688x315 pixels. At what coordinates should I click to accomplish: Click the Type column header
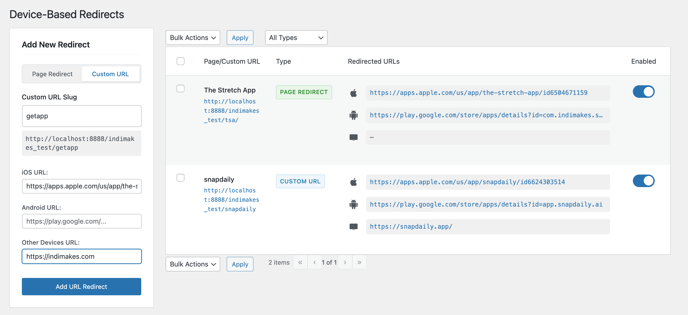[x=283, y=61]
